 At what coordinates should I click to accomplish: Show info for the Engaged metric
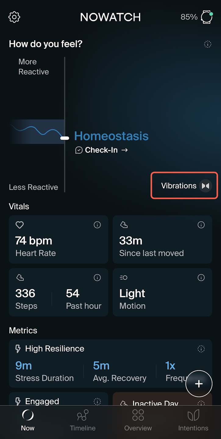[97, 402]
